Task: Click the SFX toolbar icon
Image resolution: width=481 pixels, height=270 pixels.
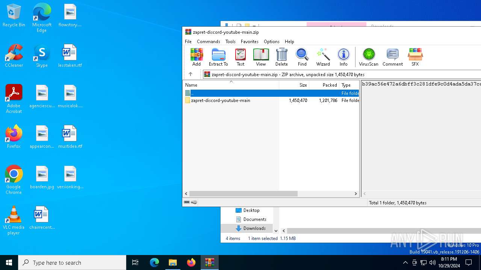Action: 415,57
